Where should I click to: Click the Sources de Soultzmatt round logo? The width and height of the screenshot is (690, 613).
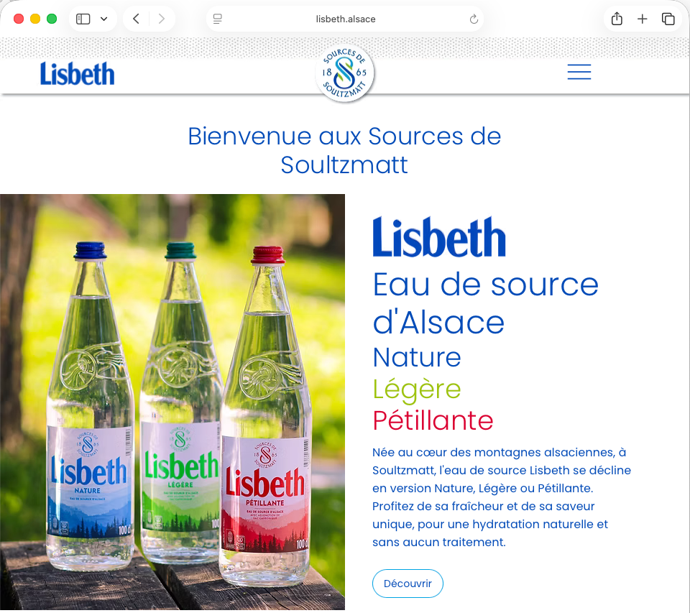[x=344, y=73]
